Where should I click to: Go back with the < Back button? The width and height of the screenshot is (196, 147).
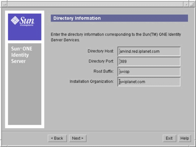[57, 139]
